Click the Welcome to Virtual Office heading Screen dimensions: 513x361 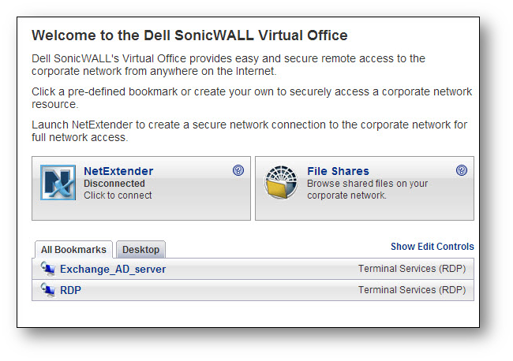pyautogui.click(x=189, y=35)
